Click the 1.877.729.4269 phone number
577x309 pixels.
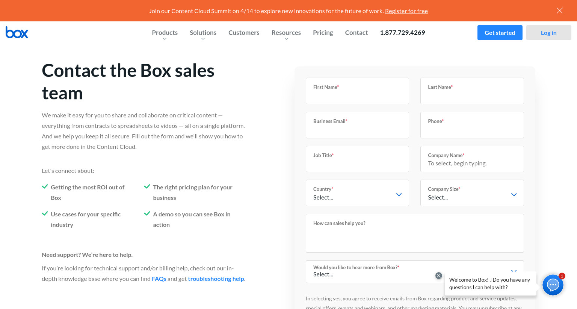402,33
